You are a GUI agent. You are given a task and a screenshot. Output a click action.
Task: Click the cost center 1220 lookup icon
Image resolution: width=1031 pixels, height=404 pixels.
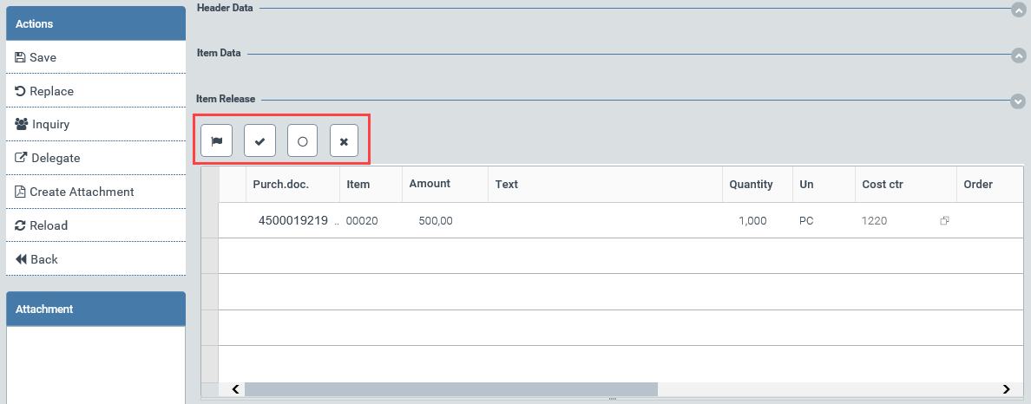(944, 221)
